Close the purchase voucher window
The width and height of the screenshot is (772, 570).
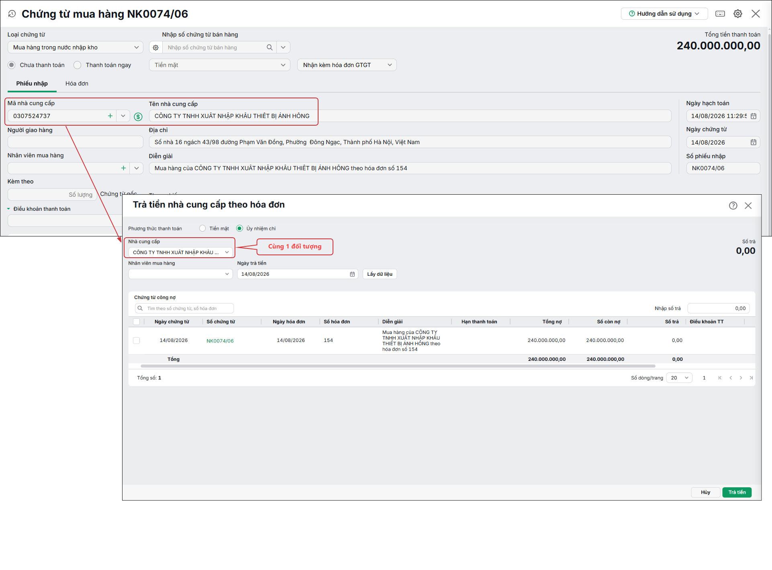click(756, 14)
